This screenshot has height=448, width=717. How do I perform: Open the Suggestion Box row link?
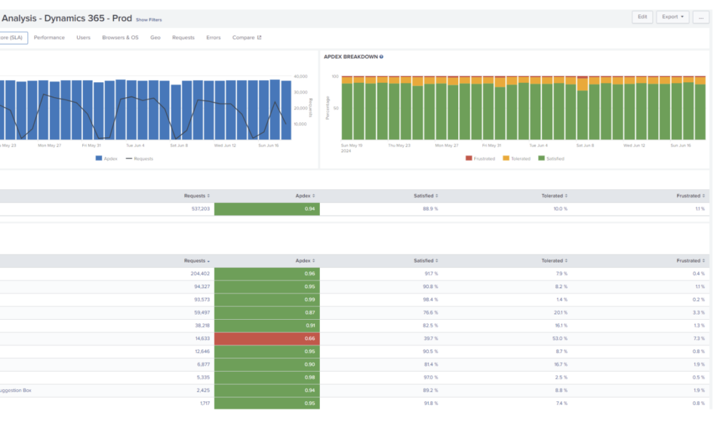click(16, 391)
